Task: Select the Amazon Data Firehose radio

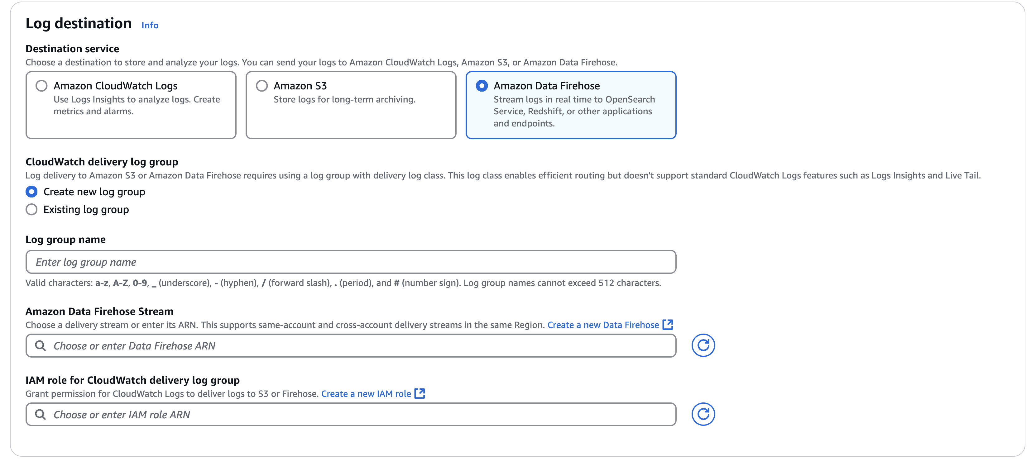Action: coord(482,86)
